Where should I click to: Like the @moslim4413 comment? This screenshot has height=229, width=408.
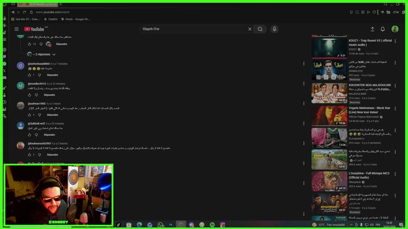click(x=29, y=95)
